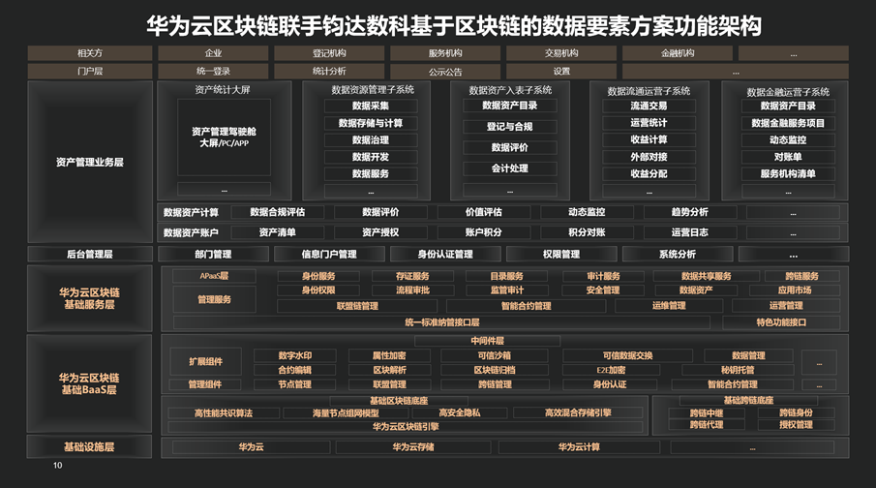The width and height of the screenshot is (876, 488).
Task: Select the 公示公告 box
Action: (x=445, y=72)
